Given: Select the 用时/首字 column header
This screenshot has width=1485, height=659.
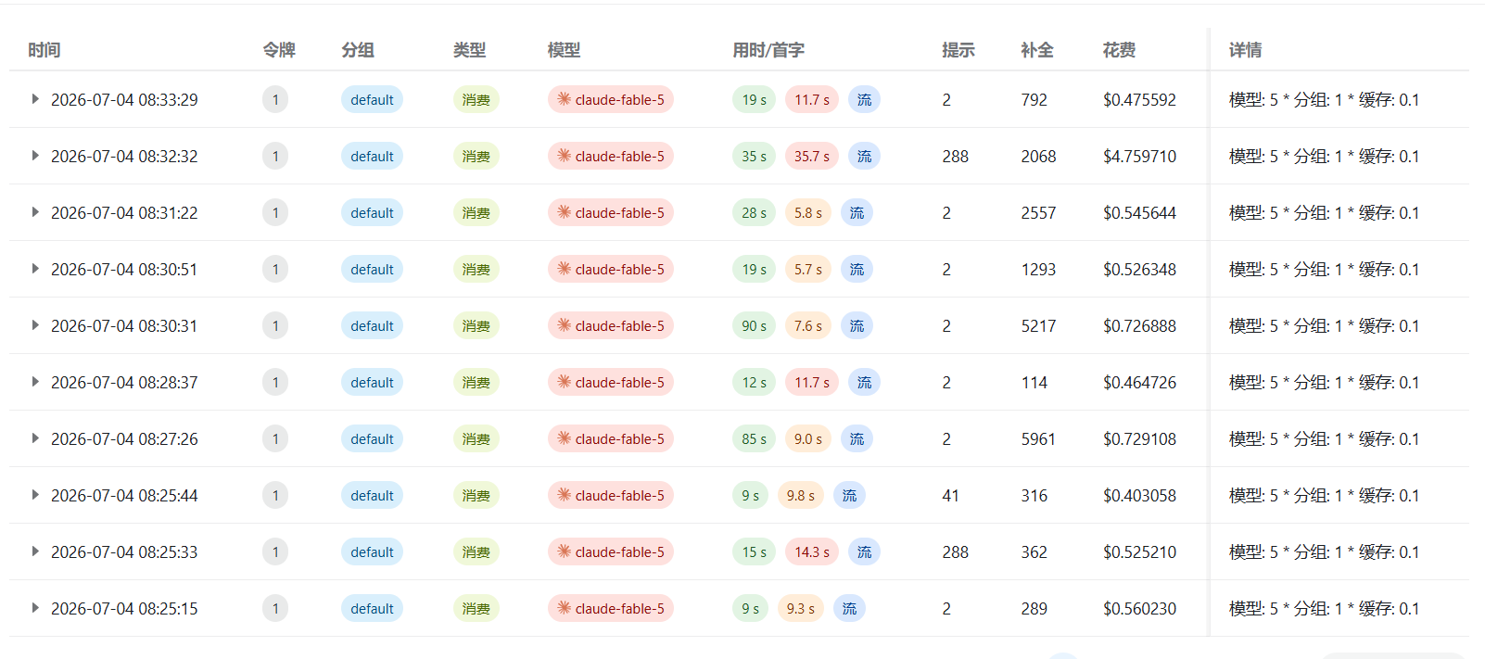Looking at the screenshot, I should click(768, 50).
